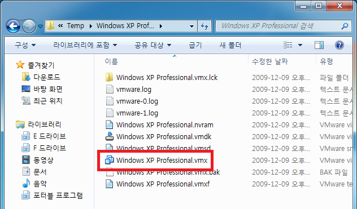Viewport: 357px width, 209px height.
Task: Click the 다운로드 folder icon
Action: coord(26,77)
